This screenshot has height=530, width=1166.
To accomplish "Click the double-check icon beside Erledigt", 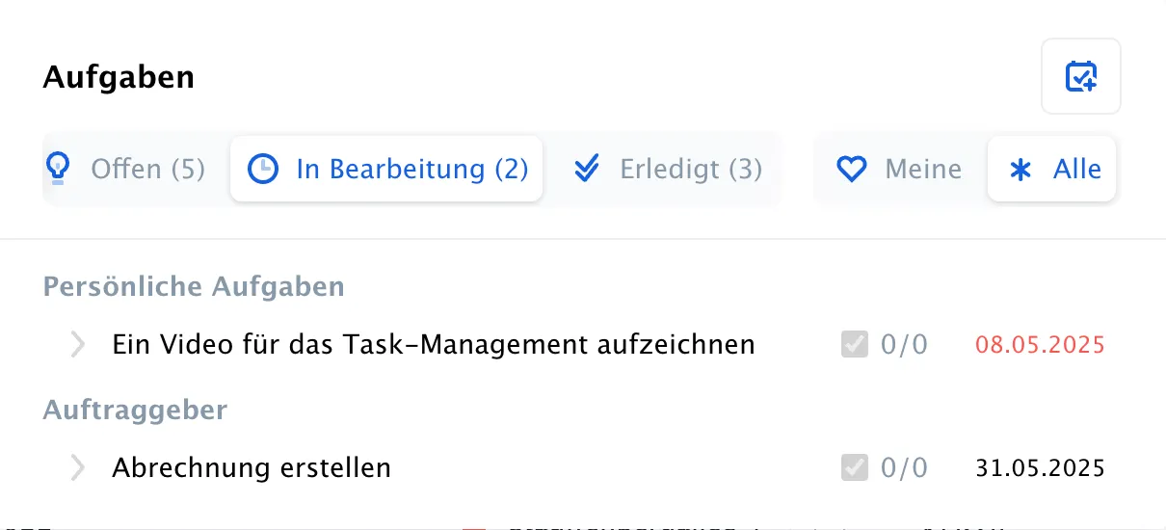I will pos(587,170).
